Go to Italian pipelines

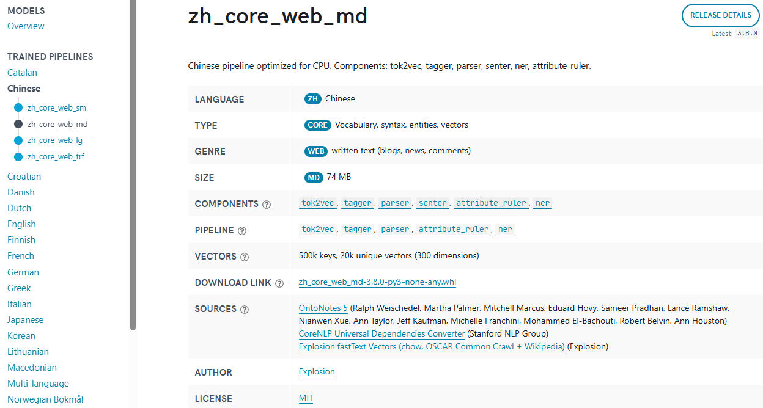(x=20, y=304)
